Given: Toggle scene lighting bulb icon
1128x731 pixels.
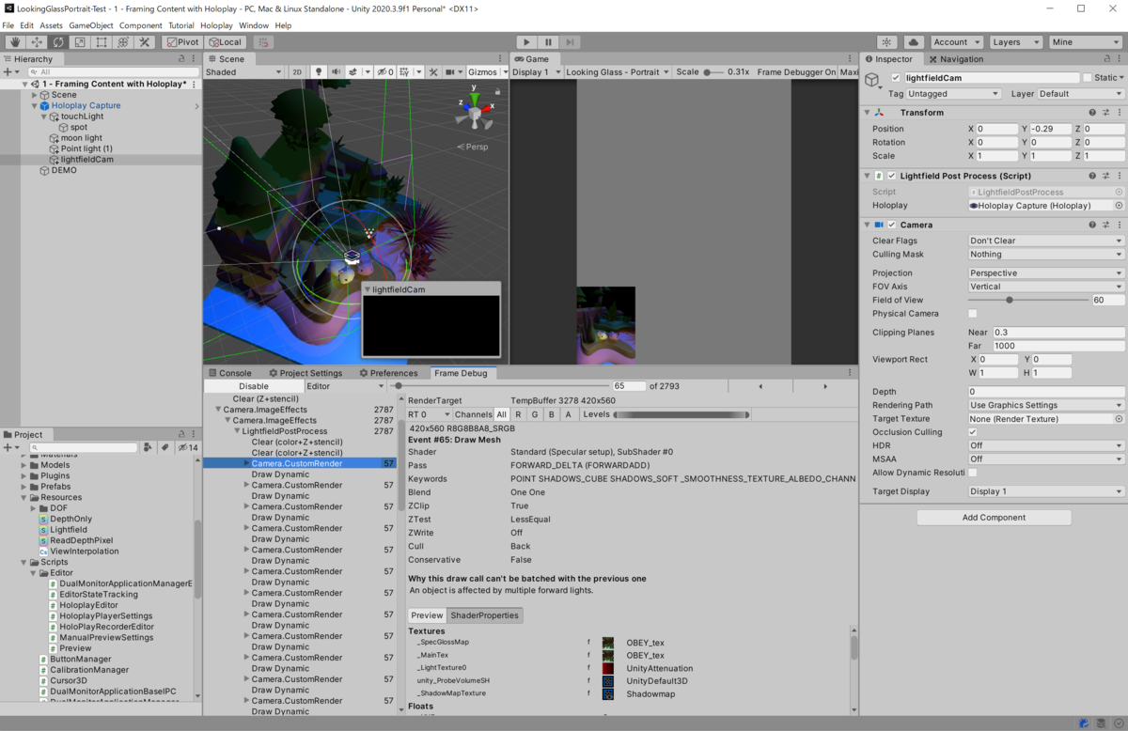Looking at the screenshot, I should [x=319, y=71].
